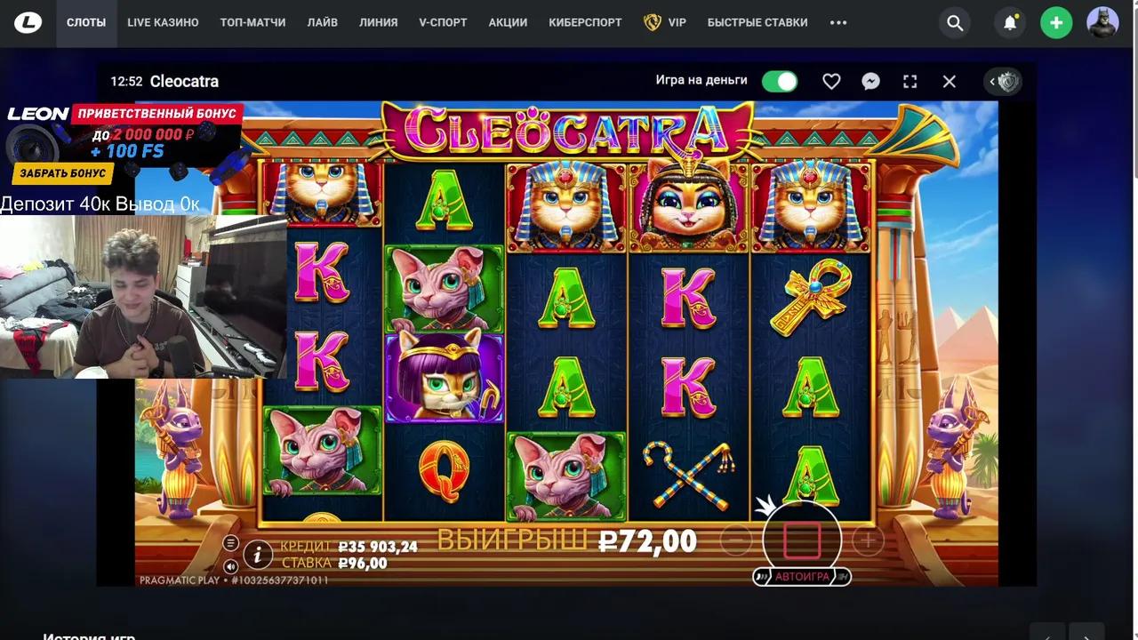The height and width of the screenshot is (640, 1138).
Task: Click the green plus deposit button
Action: point(1056,23)
